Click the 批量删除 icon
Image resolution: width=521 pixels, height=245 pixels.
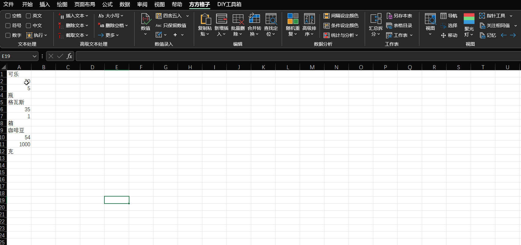pyautogui.click(x=238, y=19)
